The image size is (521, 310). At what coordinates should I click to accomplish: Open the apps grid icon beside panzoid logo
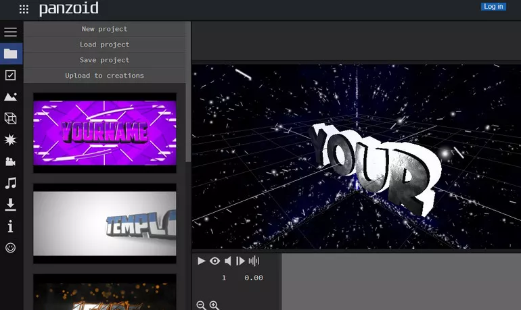pos(24,9)
